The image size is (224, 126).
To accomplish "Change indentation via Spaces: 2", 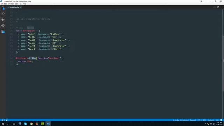I will click(193, 120).
